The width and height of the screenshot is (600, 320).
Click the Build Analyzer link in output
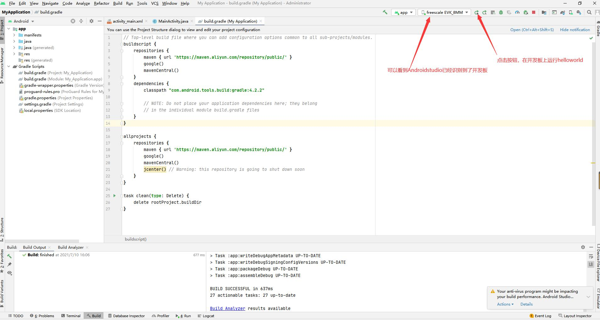pos(227,308)
